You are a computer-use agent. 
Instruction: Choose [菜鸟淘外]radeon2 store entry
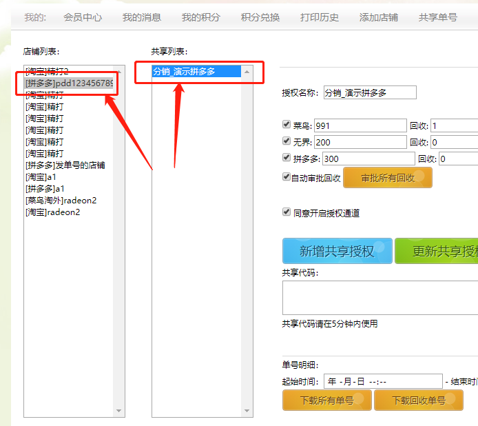click(61, 201)
